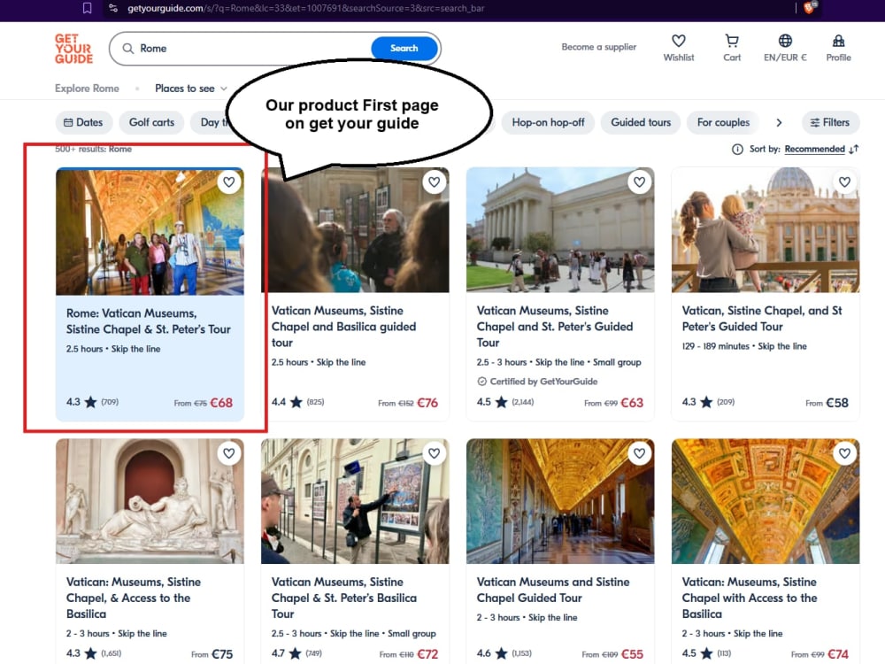Viewport: 885px width, 664px height.
Task: Select the Guided tours filter chip
Action: coord(641,122)
